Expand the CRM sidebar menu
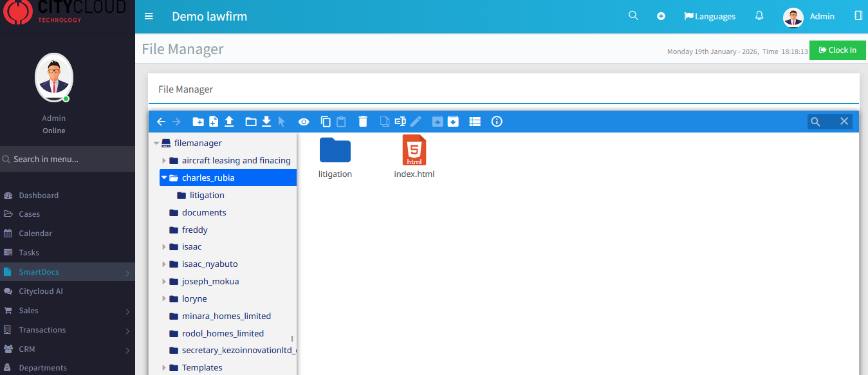The width and height of the screenshot is (868, 375). (68, 349)
